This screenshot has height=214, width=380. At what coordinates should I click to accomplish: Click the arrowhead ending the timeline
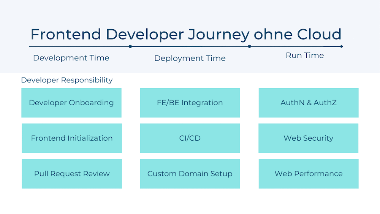coord(342,46)
